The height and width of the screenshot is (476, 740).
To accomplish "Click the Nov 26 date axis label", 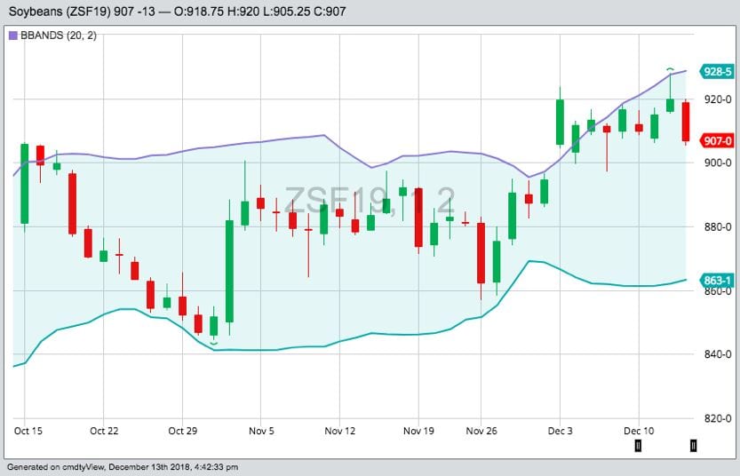I will (480, 431).
